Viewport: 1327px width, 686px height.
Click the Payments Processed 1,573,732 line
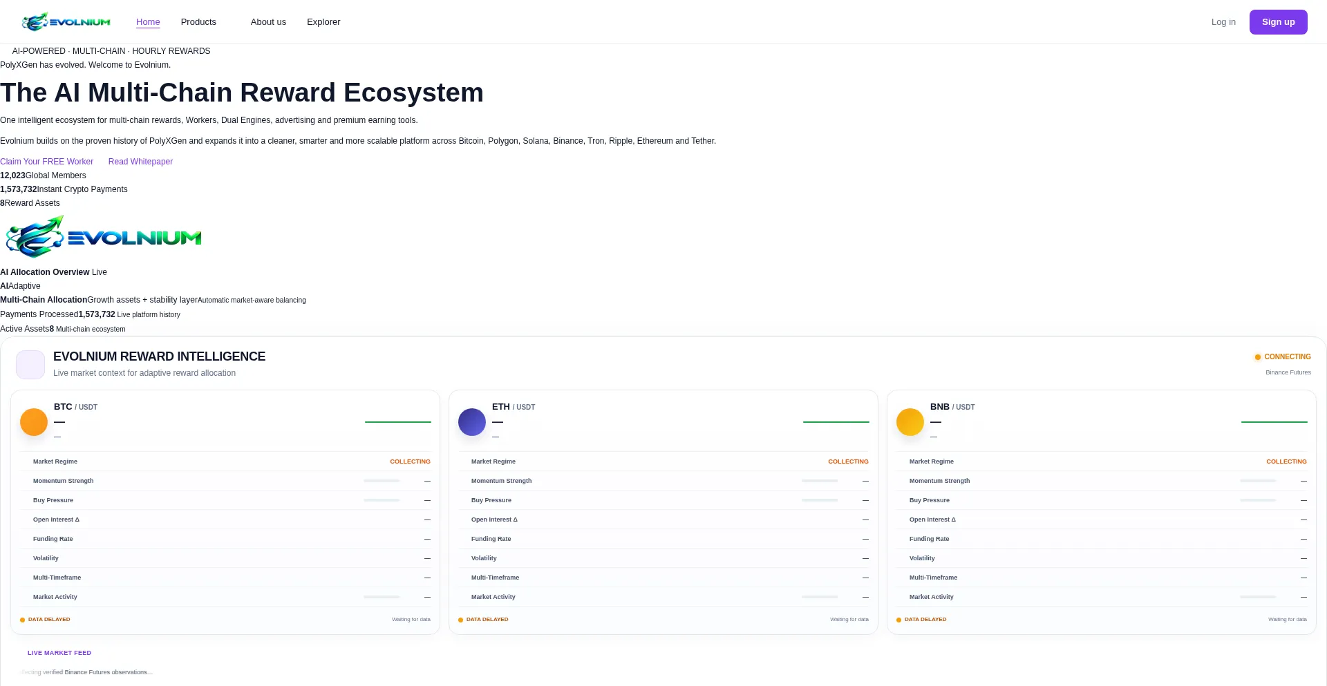click(x=90, y=314)
